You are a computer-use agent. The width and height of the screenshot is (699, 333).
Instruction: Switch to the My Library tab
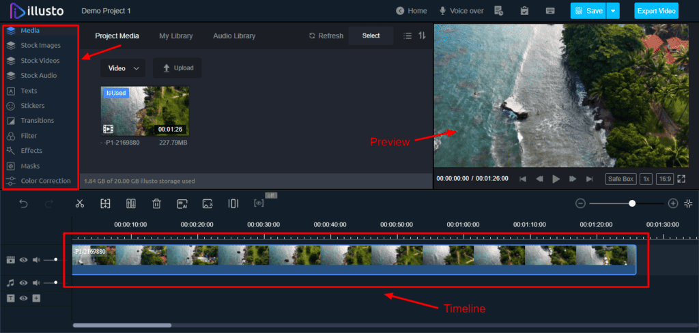[x=175, y=36]
